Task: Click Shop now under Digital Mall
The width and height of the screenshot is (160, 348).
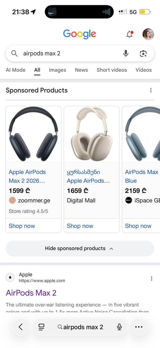Action: 80,226
